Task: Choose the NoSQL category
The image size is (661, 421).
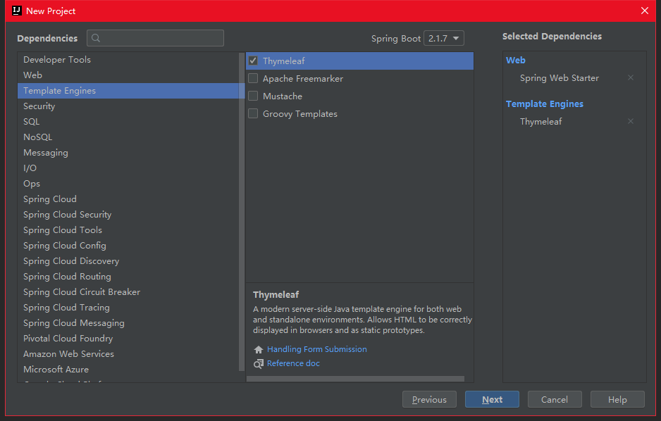Action: pos(128,137)
